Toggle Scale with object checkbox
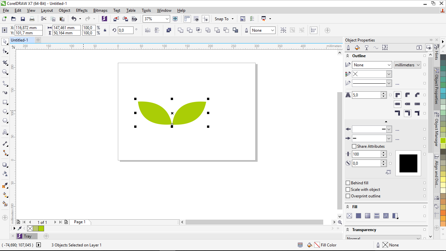 pos(348,190)
